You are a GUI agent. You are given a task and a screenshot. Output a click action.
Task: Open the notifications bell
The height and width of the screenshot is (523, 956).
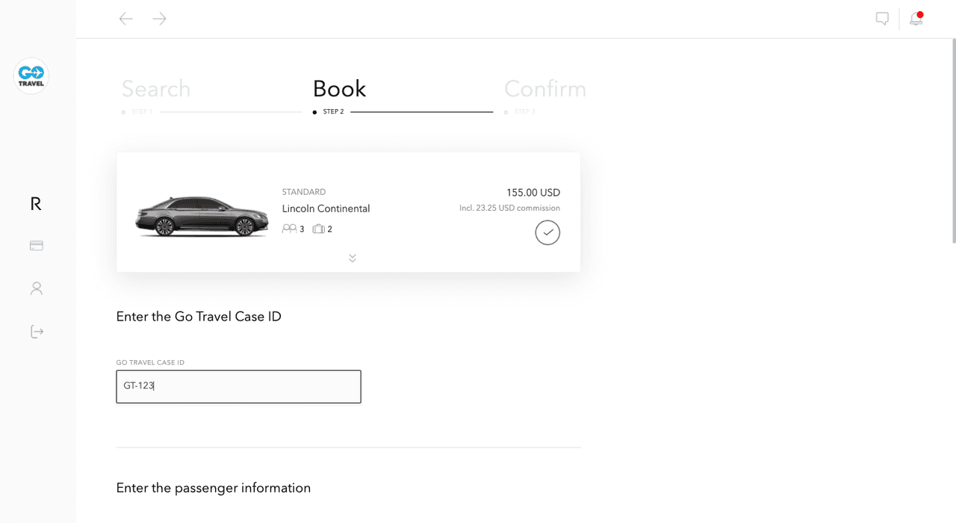916,19
